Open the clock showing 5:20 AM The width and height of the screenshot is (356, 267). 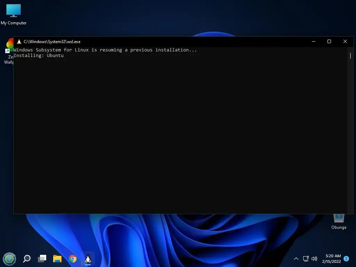331,259
